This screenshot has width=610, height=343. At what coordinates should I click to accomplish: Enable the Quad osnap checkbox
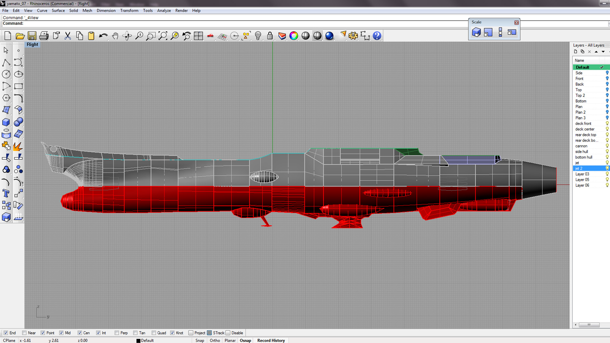[154, 333]
